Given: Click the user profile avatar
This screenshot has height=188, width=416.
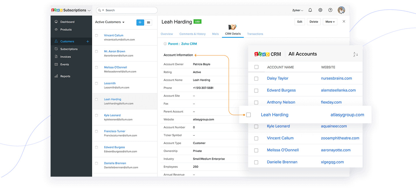Looking at the screenshot, I should pyautogui.click(x=341, y=10).
